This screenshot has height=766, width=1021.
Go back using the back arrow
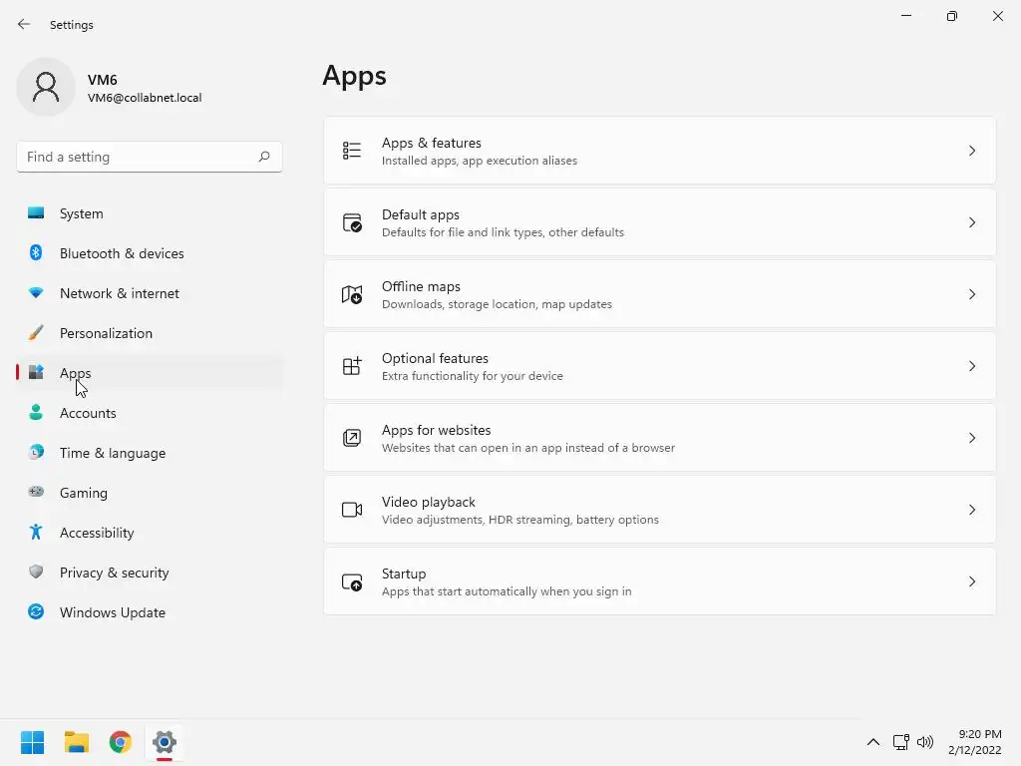click(x=24, y=24)
